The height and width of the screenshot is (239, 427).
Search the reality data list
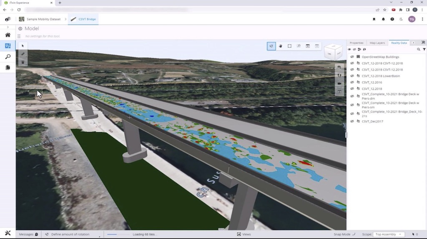pos(419,49)
